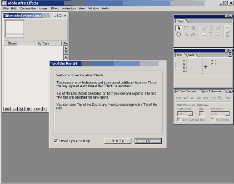Image resolution: width=234 pixels, height=184 pixels.
Task: Sort Project items by Type column
Action: (x=51, y=44)
